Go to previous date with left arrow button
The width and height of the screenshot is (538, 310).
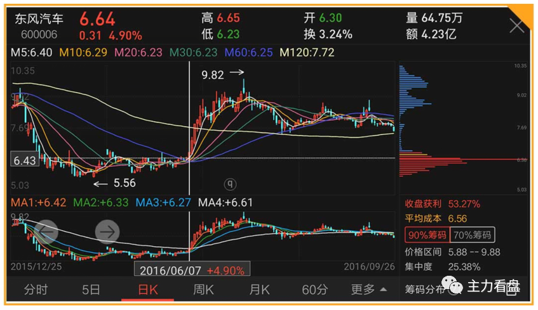(46, 232)
